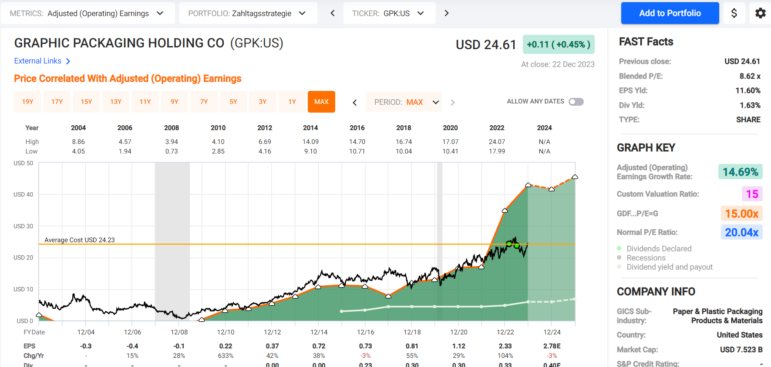Screen dimensions: 771x367
Task: Select the 11Y time range tab
Action: [145, 102]
